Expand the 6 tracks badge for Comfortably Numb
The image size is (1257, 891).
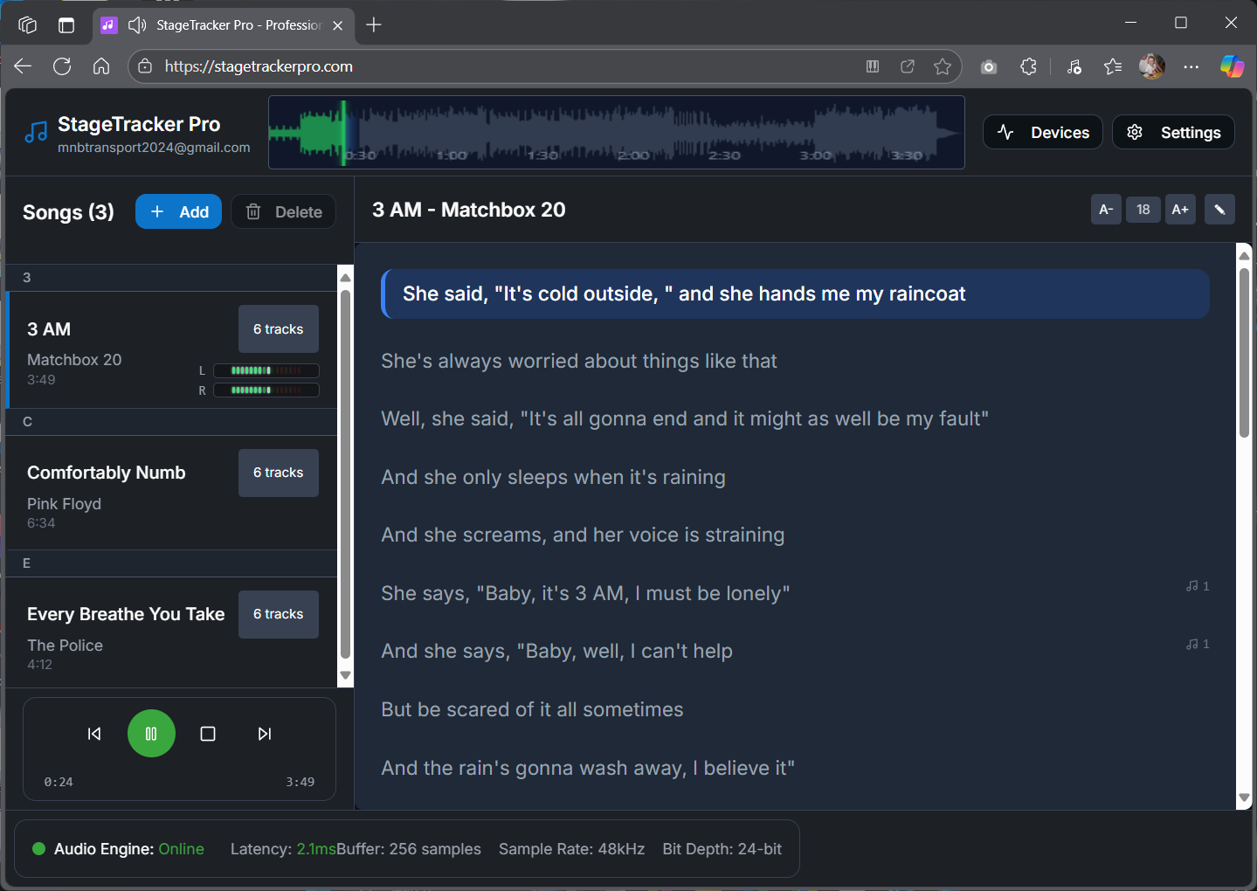278,473
